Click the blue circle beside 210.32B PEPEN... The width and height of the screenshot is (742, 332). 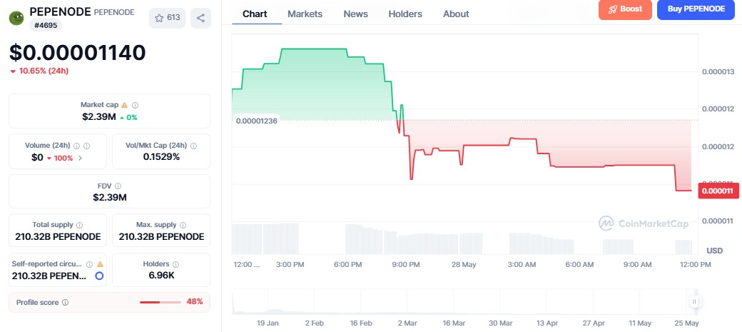tap(99, 276)
